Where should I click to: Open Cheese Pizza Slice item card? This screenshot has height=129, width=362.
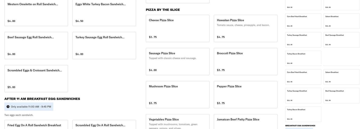177,28
